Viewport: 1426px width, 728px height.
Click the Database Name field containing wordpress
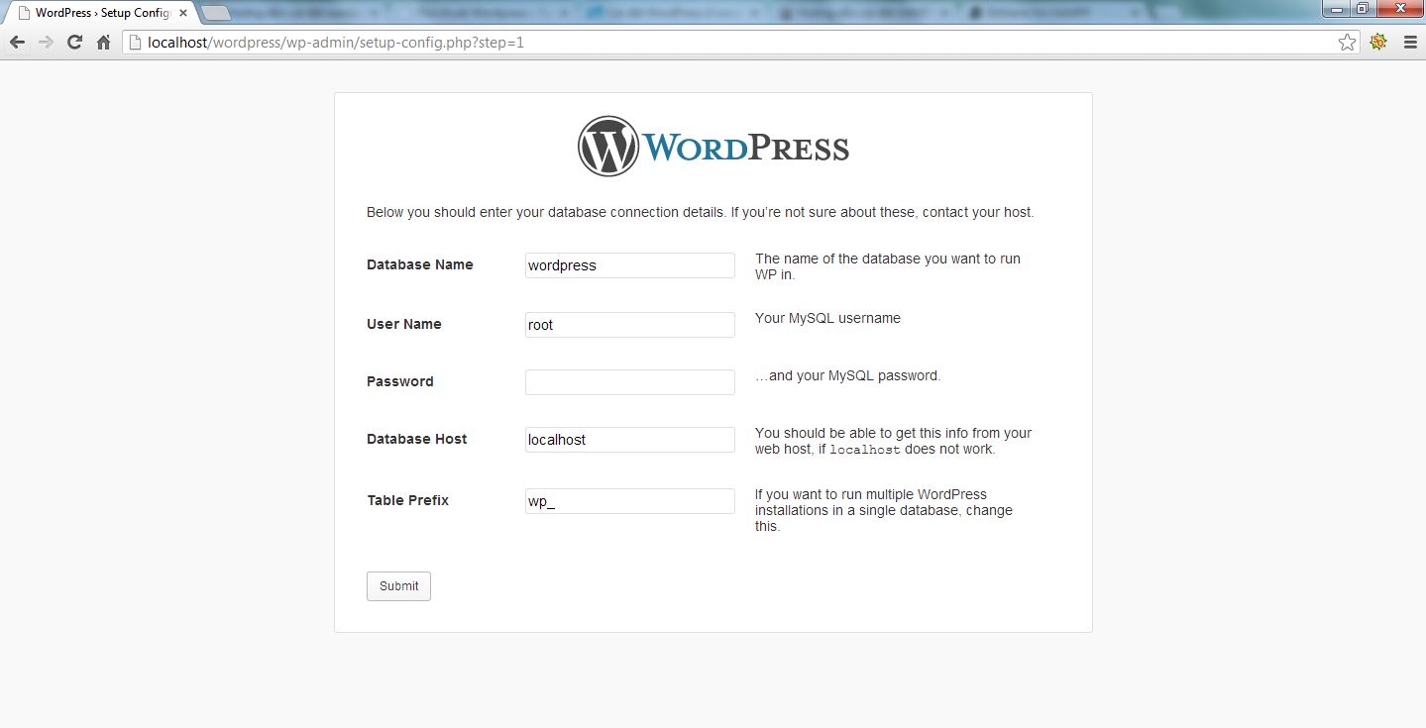(x=630, y=265)
